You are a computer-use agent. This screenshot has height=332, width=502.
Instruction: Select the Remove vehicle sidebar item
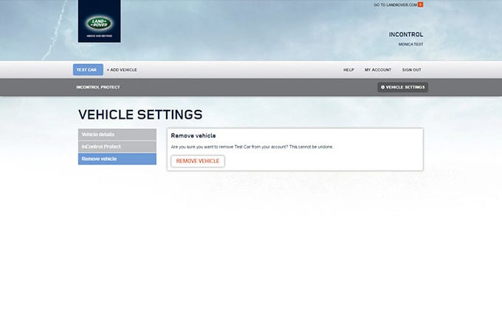pyautogui.click(x=117, y=159)
